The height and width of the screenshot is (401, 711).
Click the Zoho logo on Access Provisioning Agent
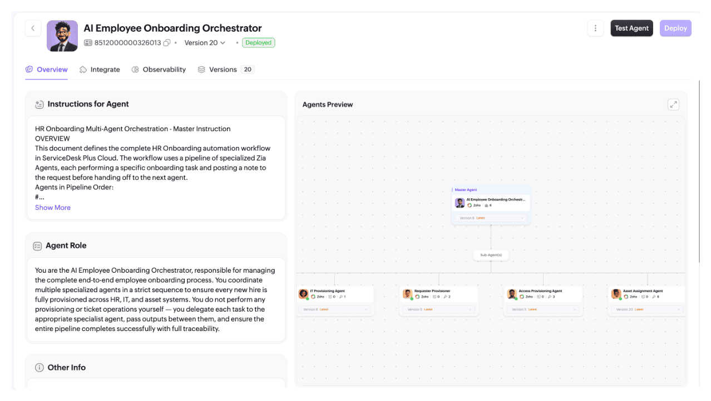(x=522, y=297)
